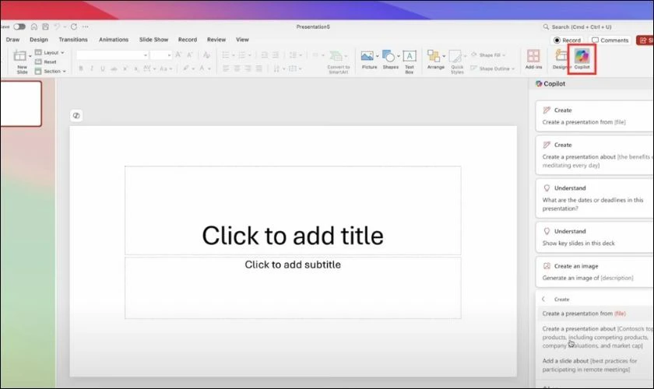This screenshot has height=389, width=654.
Task: Open the Shape Outline dropdown
Action: (x=493, y=68)
